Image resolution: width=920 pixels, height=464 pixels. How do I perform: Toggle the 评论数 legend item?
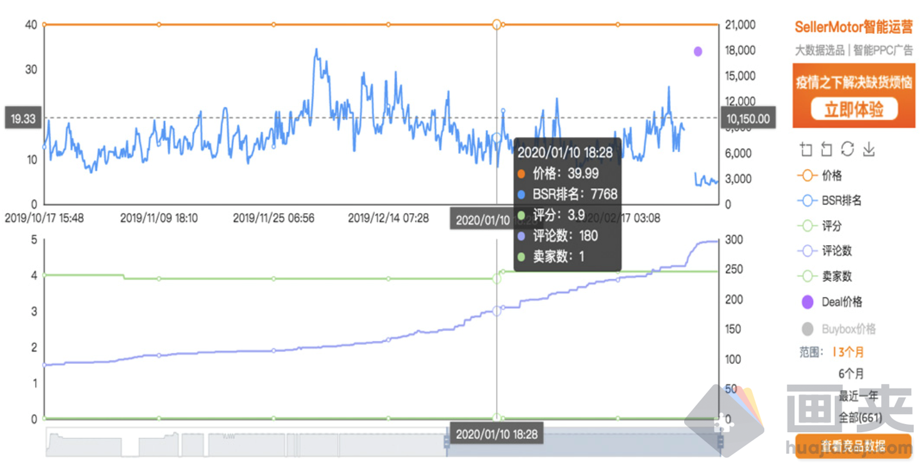coord(824,251)
